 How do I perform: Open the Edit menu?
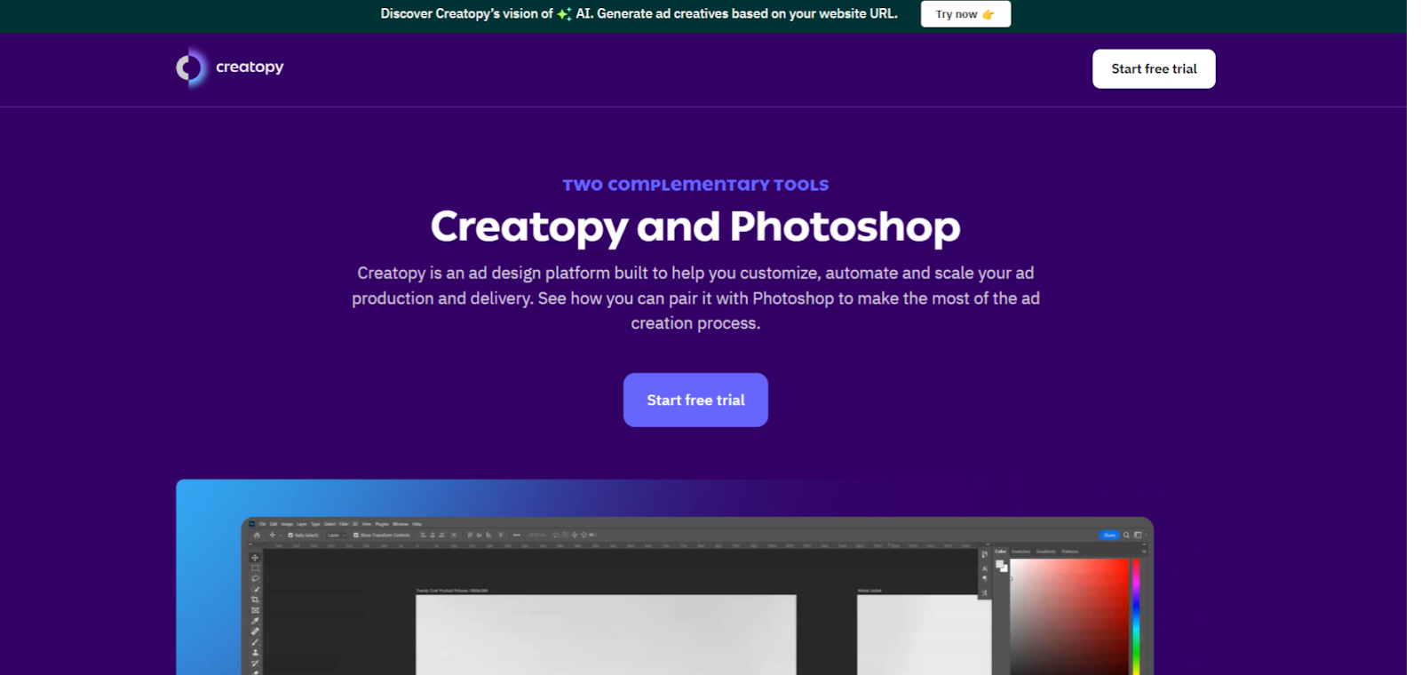(274, 524)
